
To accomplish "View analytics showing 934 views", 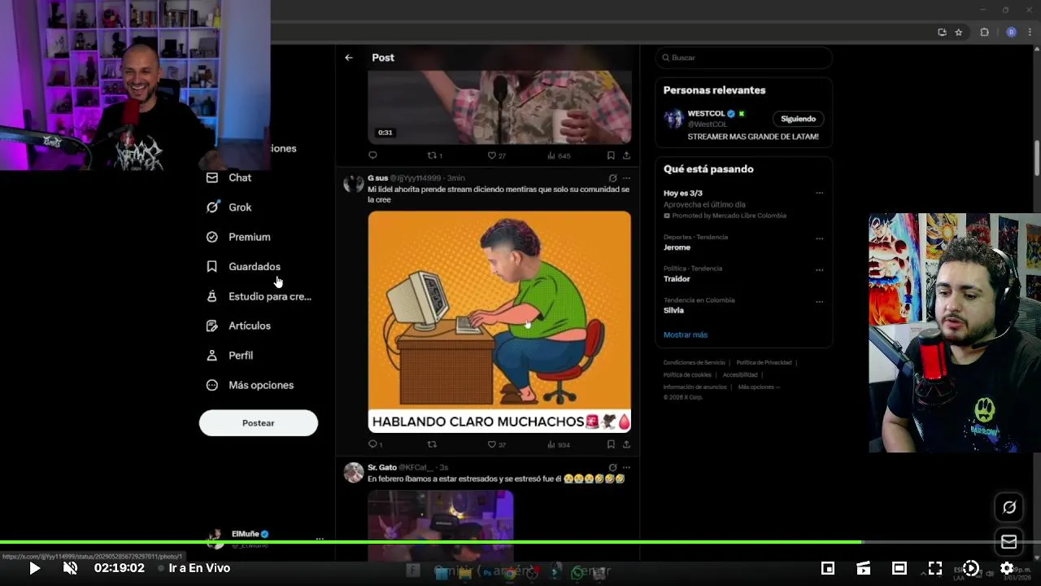I will pos(559,444).
